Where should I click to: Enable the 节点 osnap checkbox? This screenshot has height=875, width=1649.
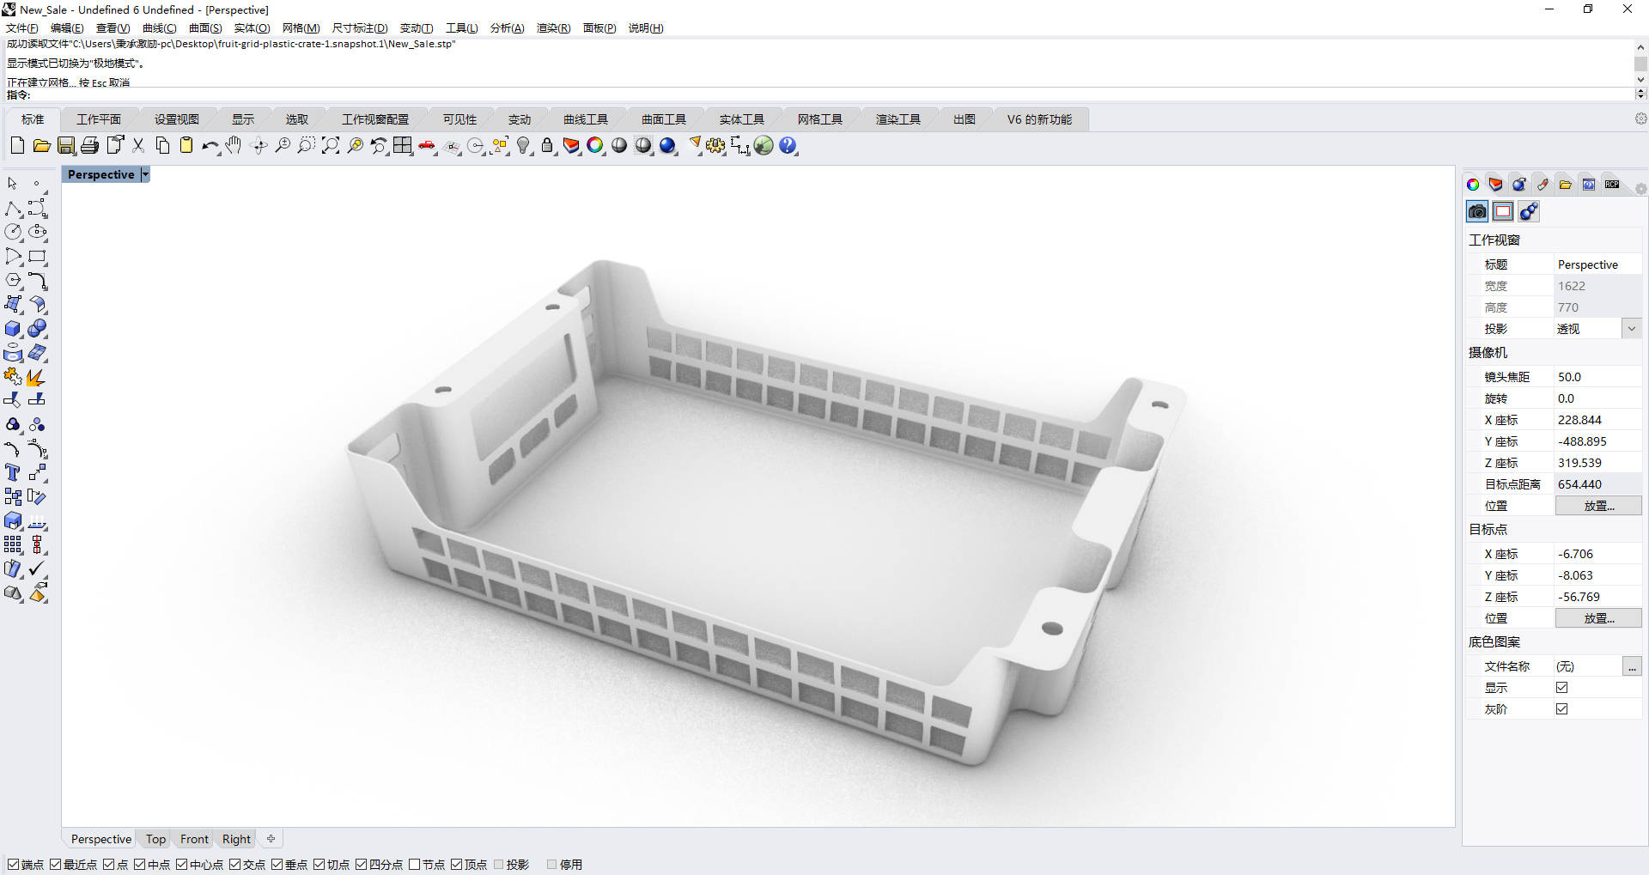(x=414, y=865)
